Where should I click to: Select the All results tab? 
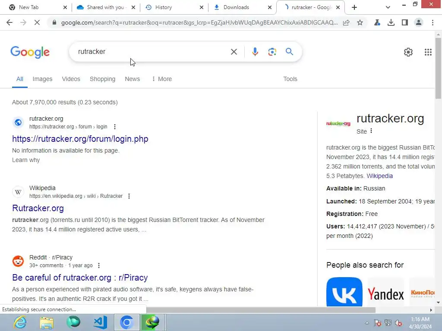click(x=20, y=79)
